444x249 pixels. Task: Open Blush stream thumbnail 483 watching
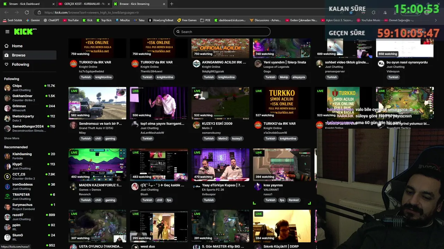click(x=159, y=165)
